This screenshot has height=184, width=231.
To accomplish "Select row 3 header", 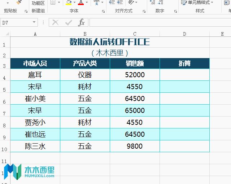I will (4, 63).
